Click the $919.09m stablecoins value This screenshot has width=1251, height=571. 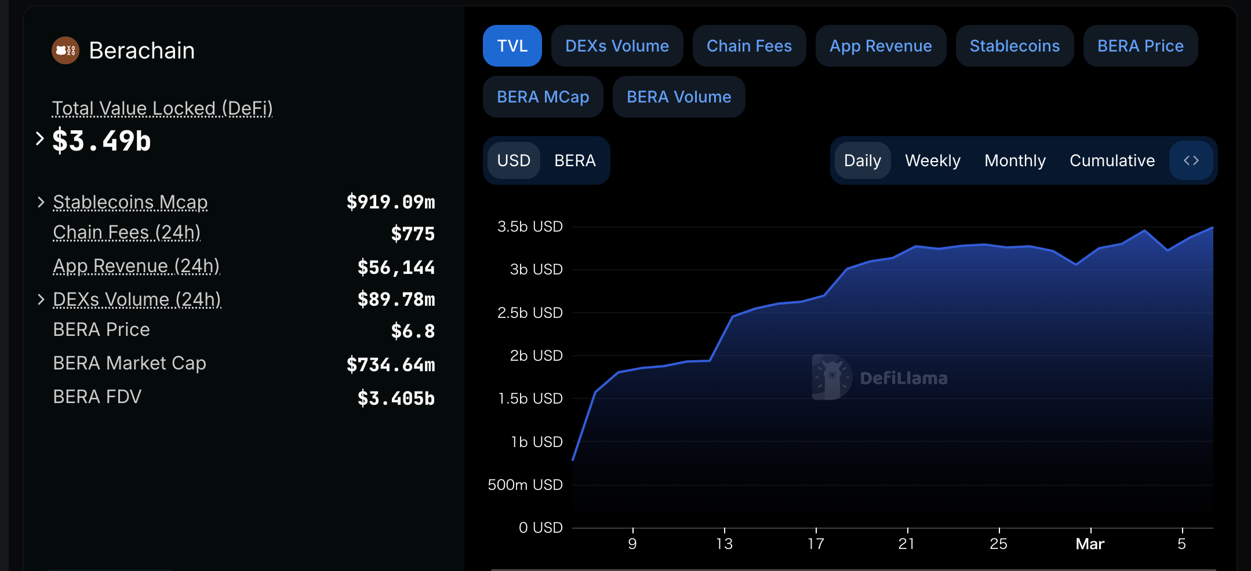pyautogui.click(x=391, y=202)
